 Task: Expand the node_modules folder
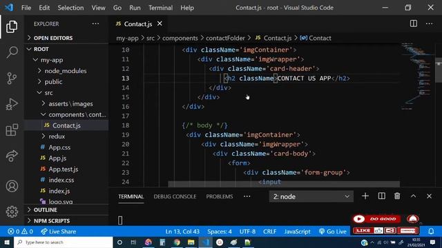point(66,71)
